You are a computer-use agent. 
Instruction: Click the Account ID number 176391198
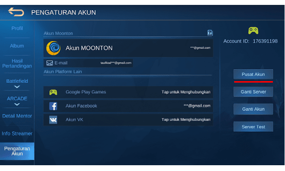pos(265,41)
